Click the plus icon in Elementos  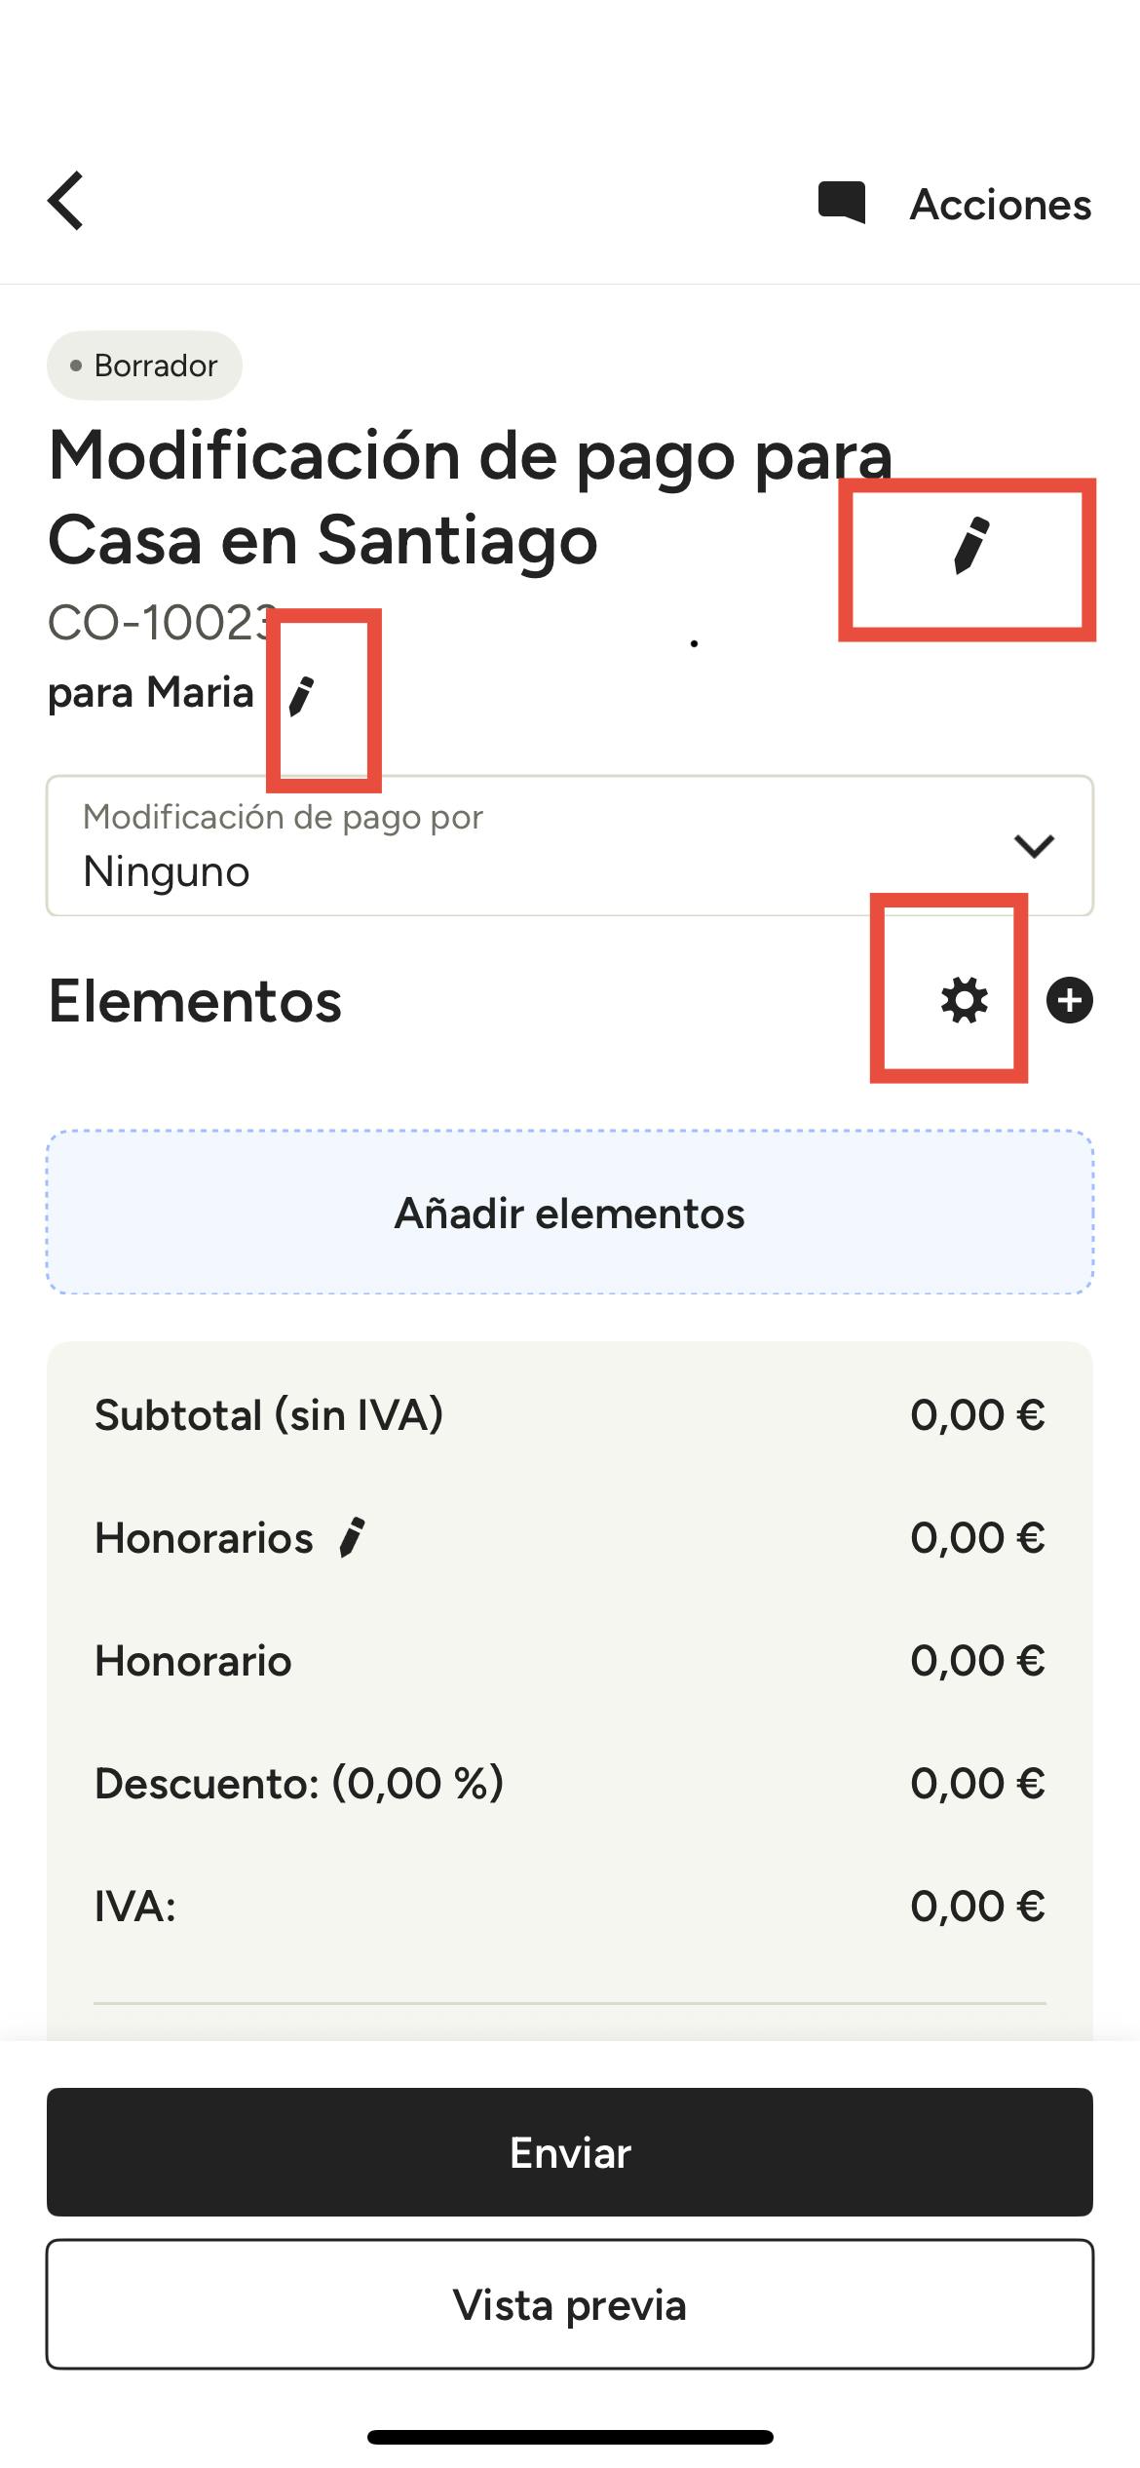1069,1001
